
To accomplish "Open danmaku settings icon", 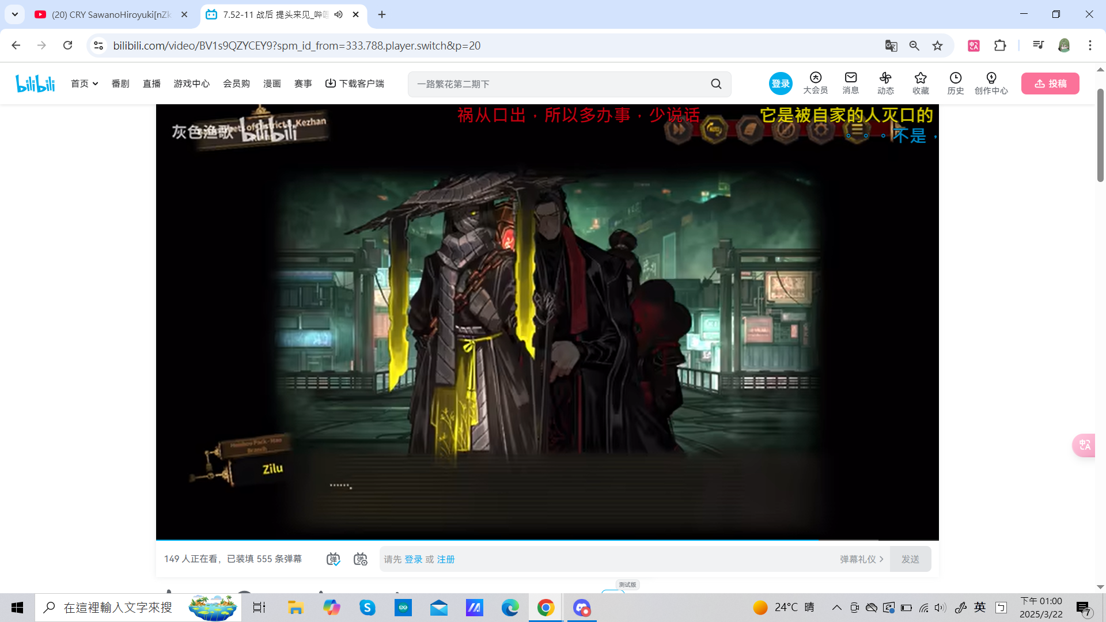I will (361, 559).
